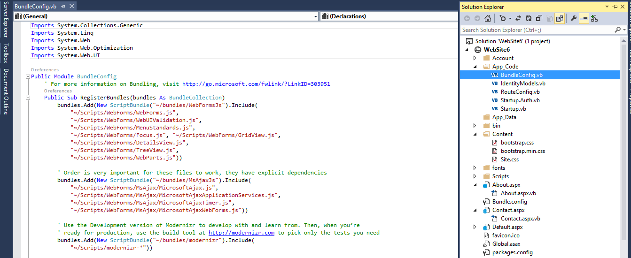631x258 pixels.
Task: Refresh the Solution Explorer tree
Action: click(529, 18)
